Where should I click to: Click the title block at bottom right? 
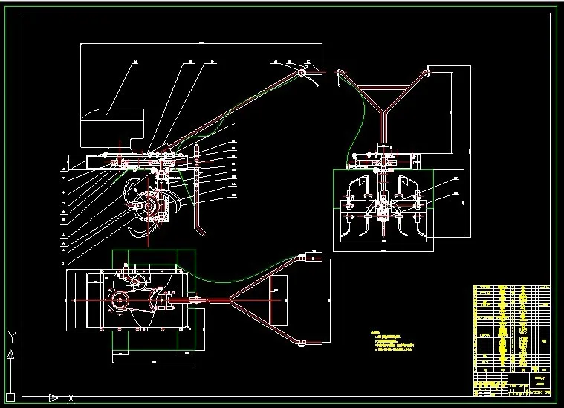pos(511,385)
